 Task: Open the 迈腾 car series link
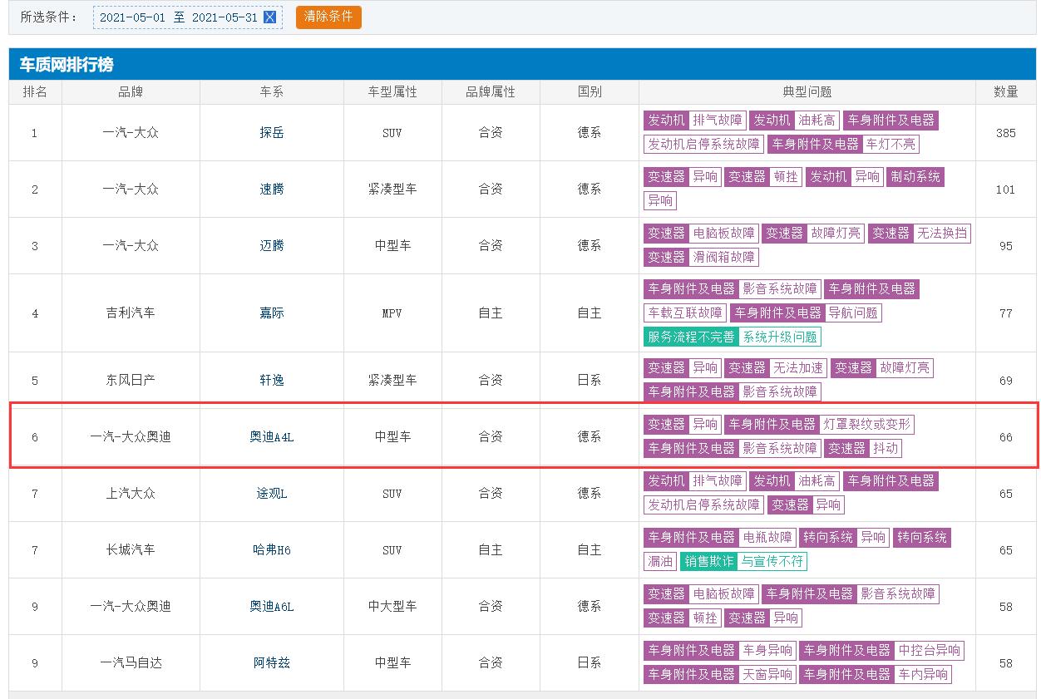(272, 246)
